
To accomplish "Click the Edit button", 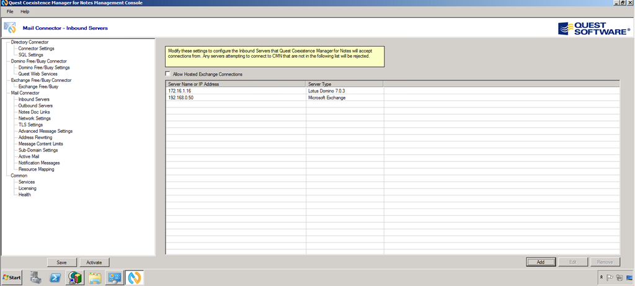I will coord(572,262).
